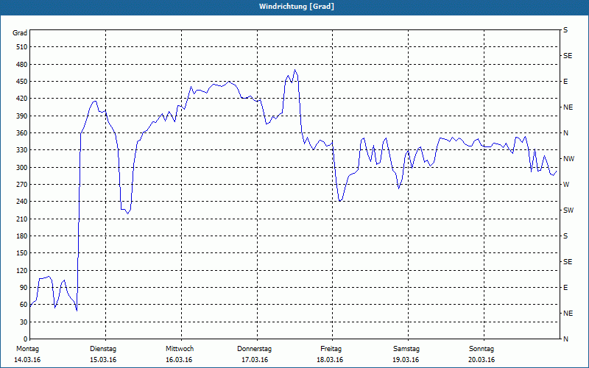This screenshot has width=589, height=368.
Task: Choose the 300 degree axis label
Action: pyautogui.click(x=21, y=168)
